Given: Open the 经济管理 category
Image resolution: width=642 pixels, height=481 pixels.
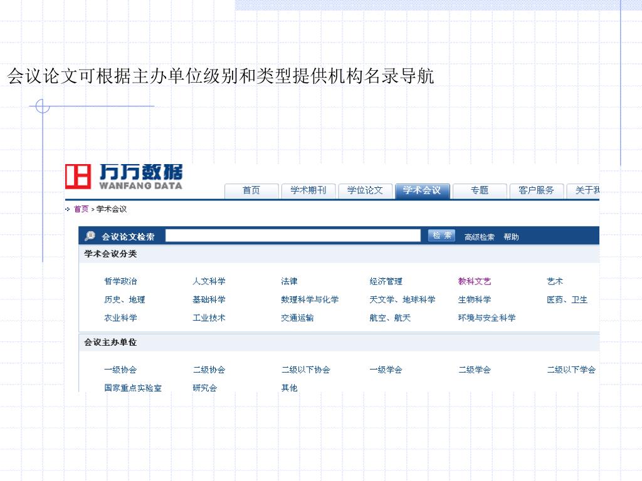Looking at the screenshot, I should pos(386,281).
